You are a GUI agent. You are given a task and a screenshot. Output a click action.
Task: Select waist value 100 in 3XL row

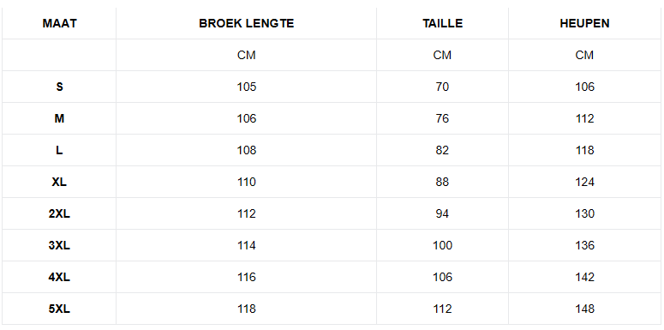[x=443, y=246]
